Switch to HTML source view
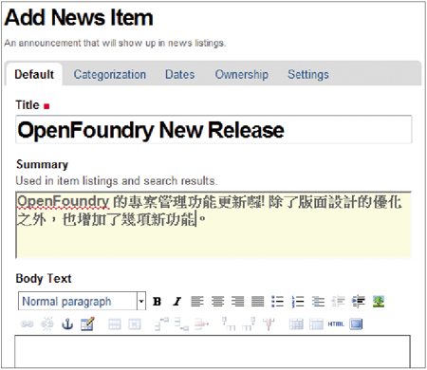427x370 pixels. (336, 324)
